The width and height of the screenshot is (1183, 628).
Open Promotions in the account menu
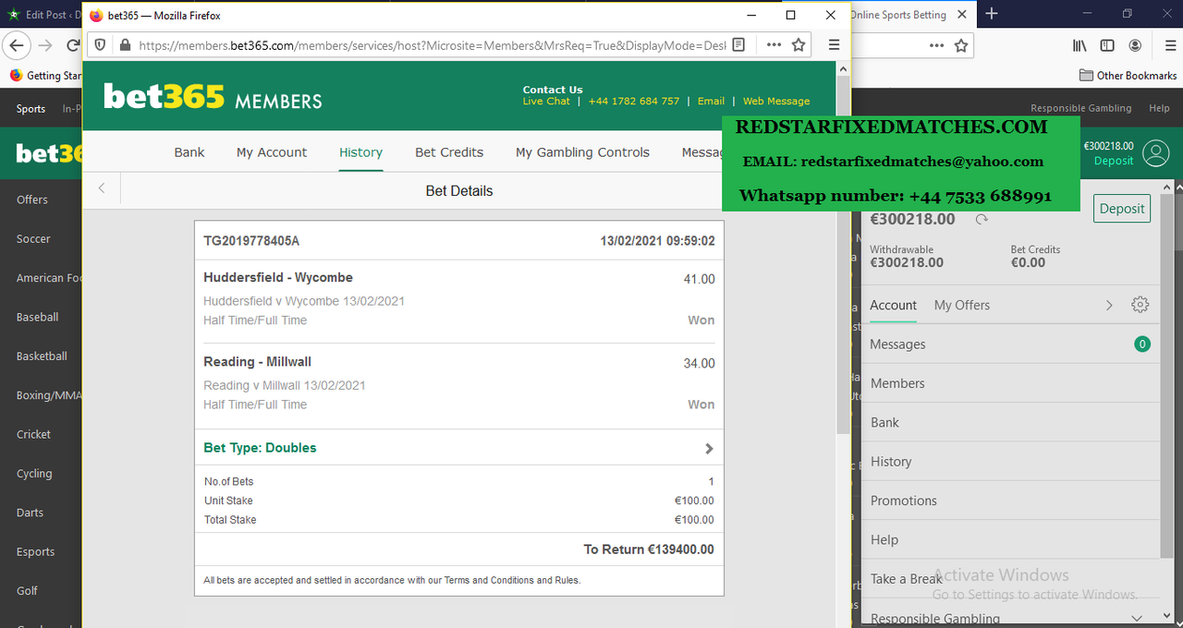(1010, 501)
